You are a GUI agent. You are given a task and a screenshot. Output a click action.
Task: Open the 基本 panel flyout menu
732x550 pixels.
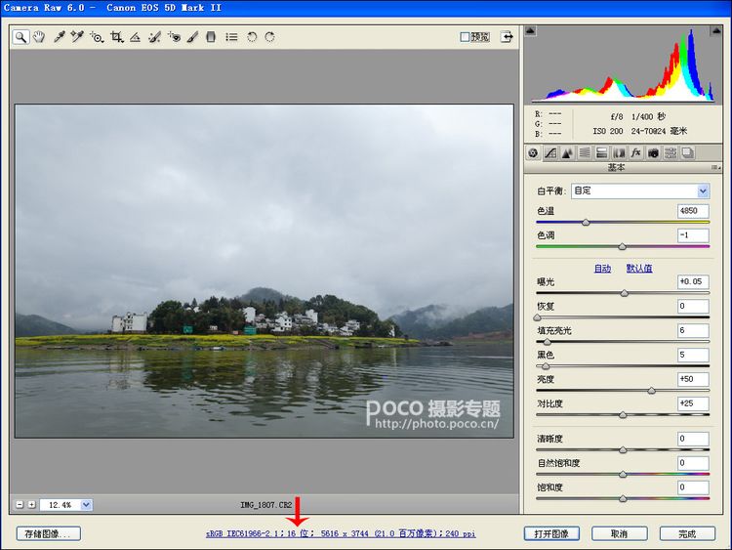[715, 167]
